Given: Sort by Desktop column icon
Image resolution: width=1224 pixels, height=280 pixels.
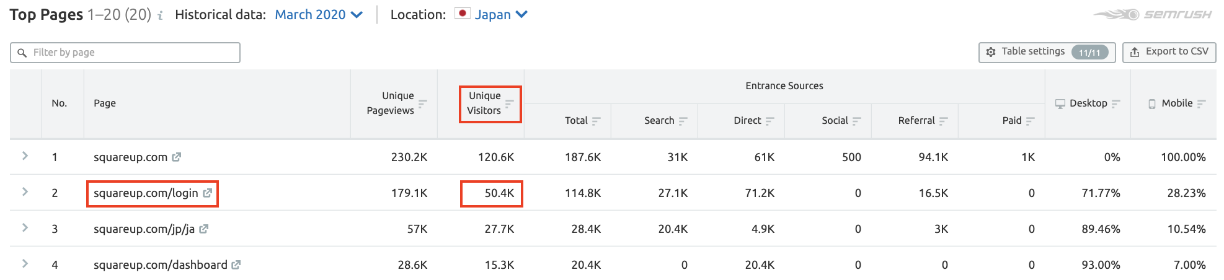Looking at the screenshot, I should click(x=1116, y=103).
